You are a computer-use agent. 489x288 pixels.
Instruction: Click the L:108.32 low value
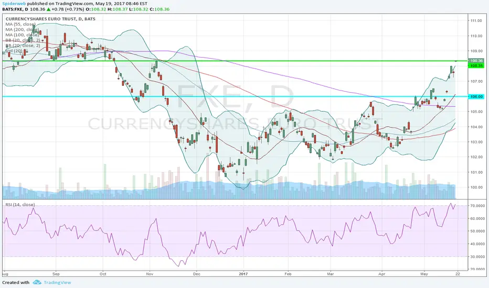[139, 9]
